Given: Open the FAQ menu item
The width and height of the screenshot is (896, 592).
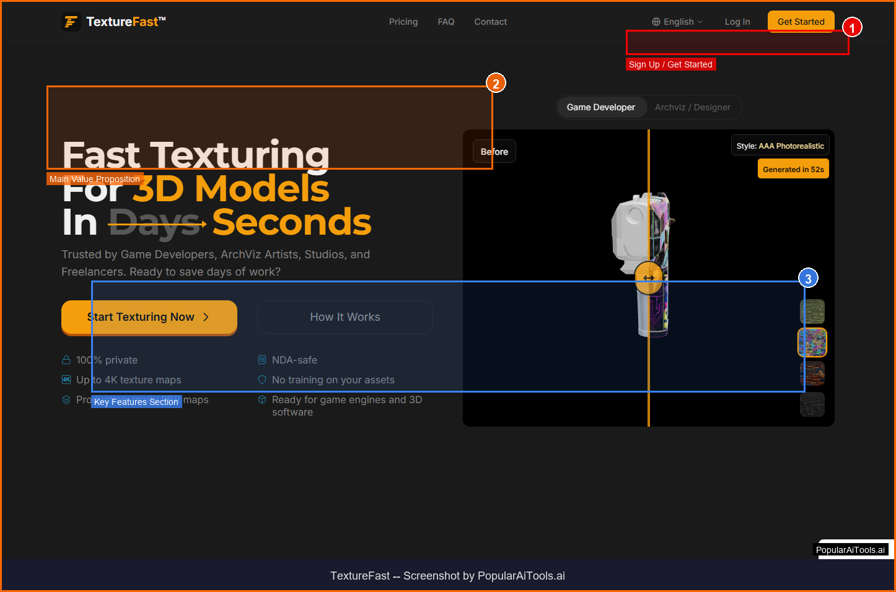Looking at the screenshot, I should (446, 22).
